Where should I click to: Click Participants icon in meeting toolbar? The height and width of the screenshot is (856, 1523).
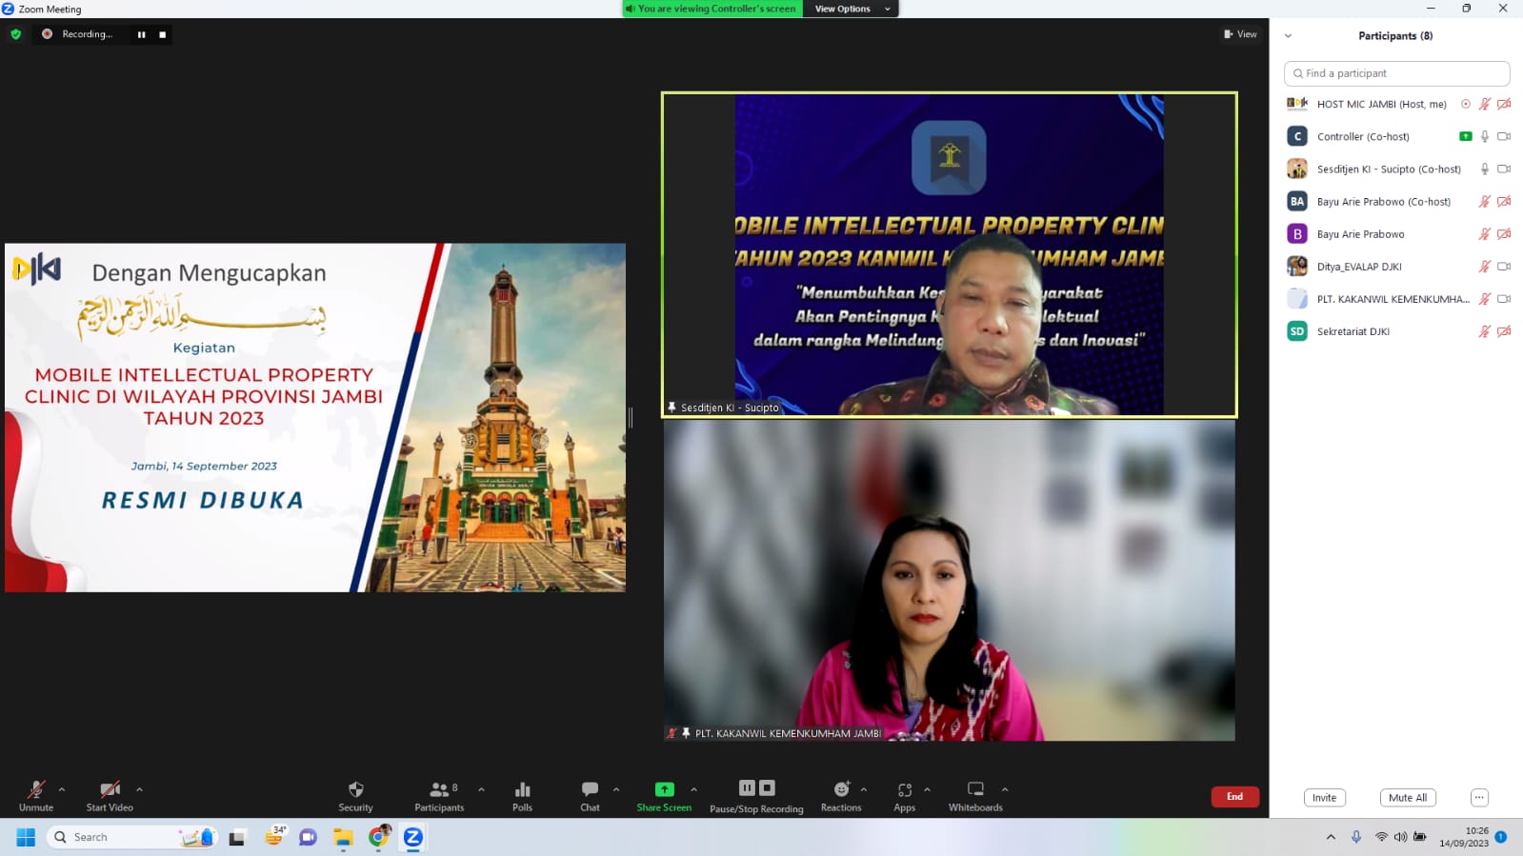[439, 796]
